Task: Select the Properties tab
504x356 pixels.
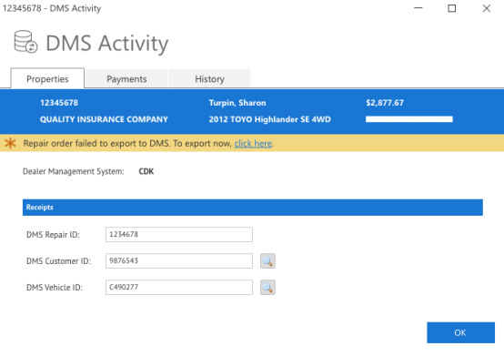Action: [x=47, y=78]
